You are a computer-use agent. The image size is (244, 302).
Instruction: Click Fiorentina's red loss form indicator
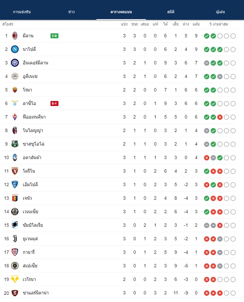point(220,117)
